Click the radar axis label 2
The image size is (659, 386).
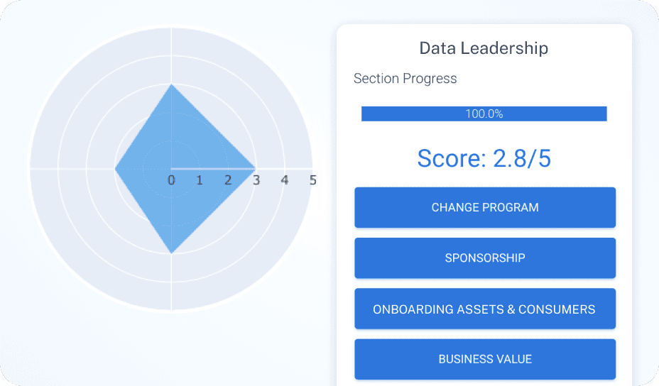228,180
